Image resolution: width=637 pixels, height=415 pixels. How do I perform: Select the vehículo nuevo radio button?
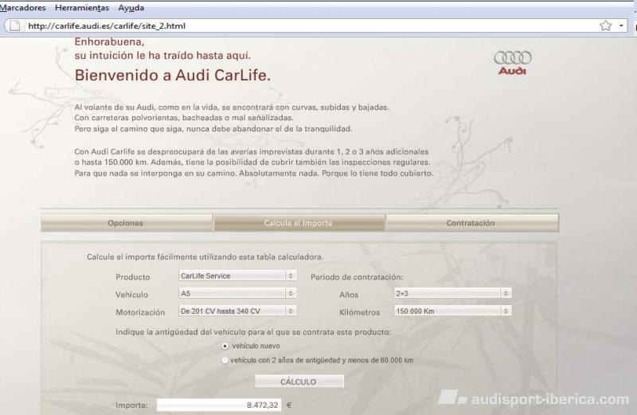tap(225, 346)
